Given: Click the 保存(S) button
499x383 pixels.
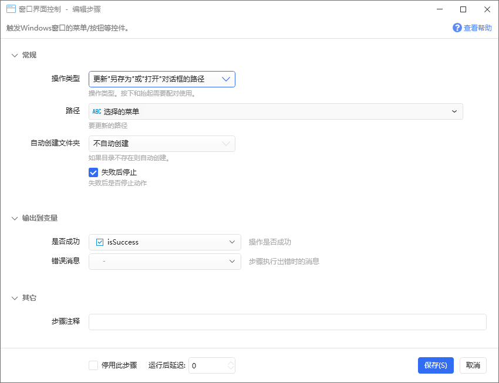Looking at the screenshot, I should (x=436, y=365).
